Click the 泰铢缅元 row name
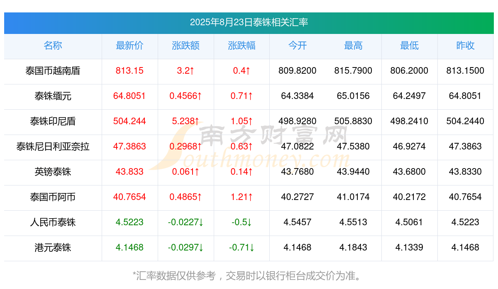This screenshot has width=498, height=289. click(53, 96)
